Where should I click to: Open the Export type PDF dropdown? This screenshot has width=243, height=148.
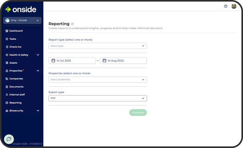pos(98,98)
